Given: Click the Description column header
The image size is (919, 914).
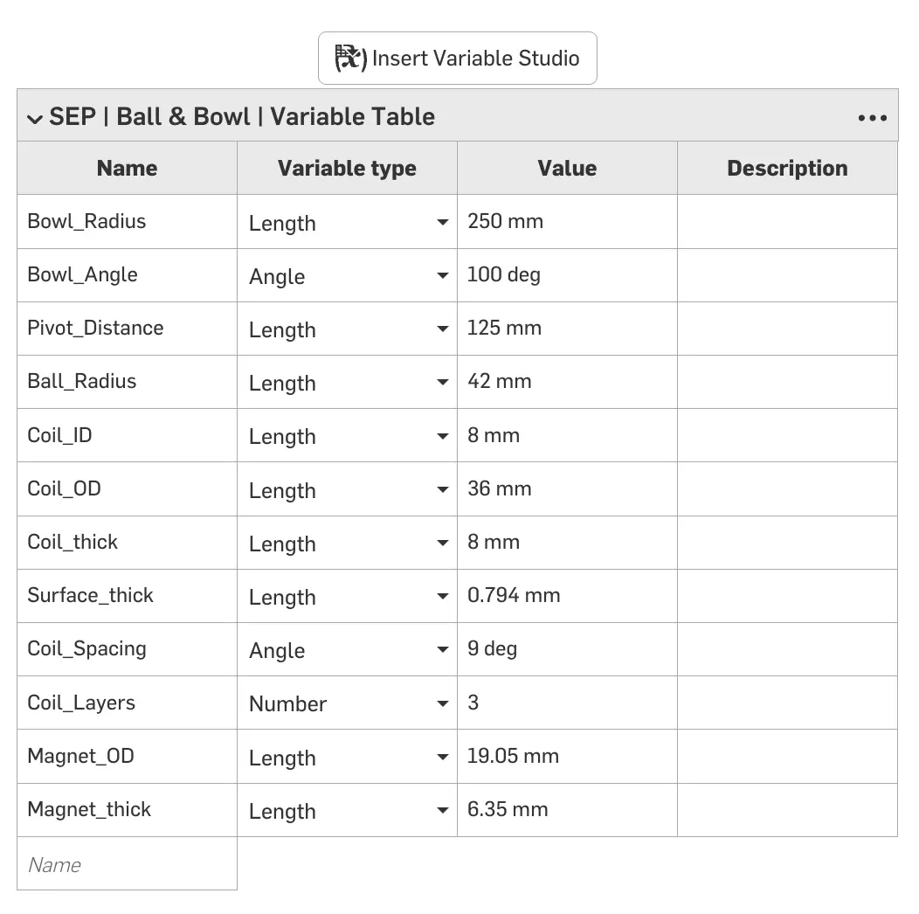Looking at the screenshot, I should [x=787, y=169].
